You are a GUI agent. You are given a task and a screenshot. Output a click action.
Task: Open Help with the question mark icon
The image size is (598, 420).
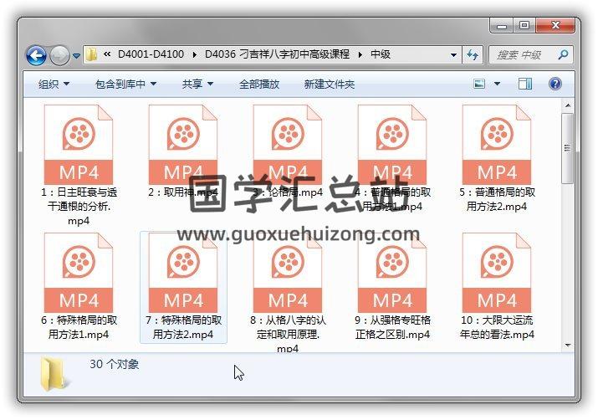tap(555, 84)
